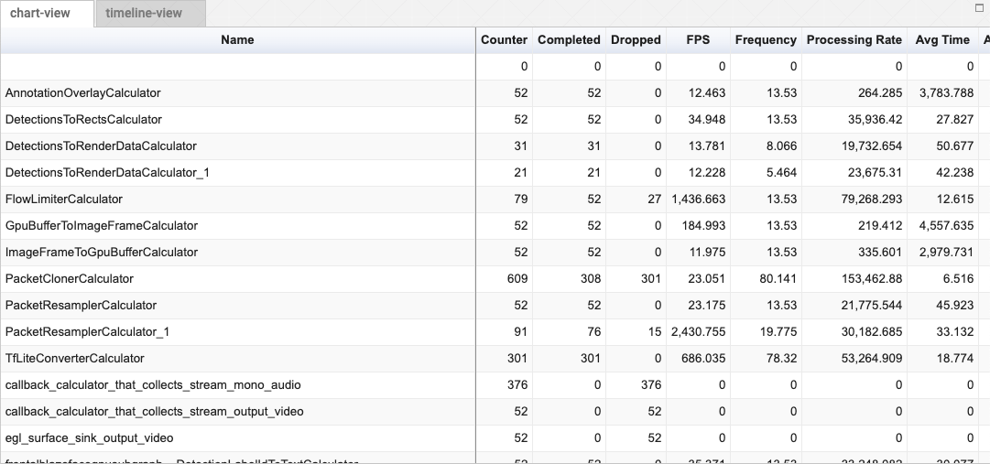Click the Processing Rate column header
990x464 pixels.
pos(854,39)
